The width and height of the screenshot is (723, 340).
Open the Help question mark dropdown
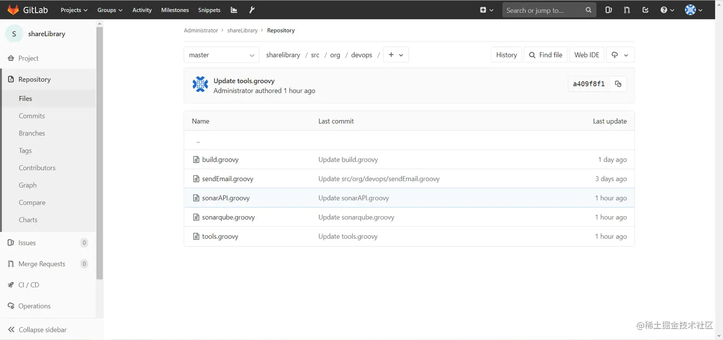point(667,10)
